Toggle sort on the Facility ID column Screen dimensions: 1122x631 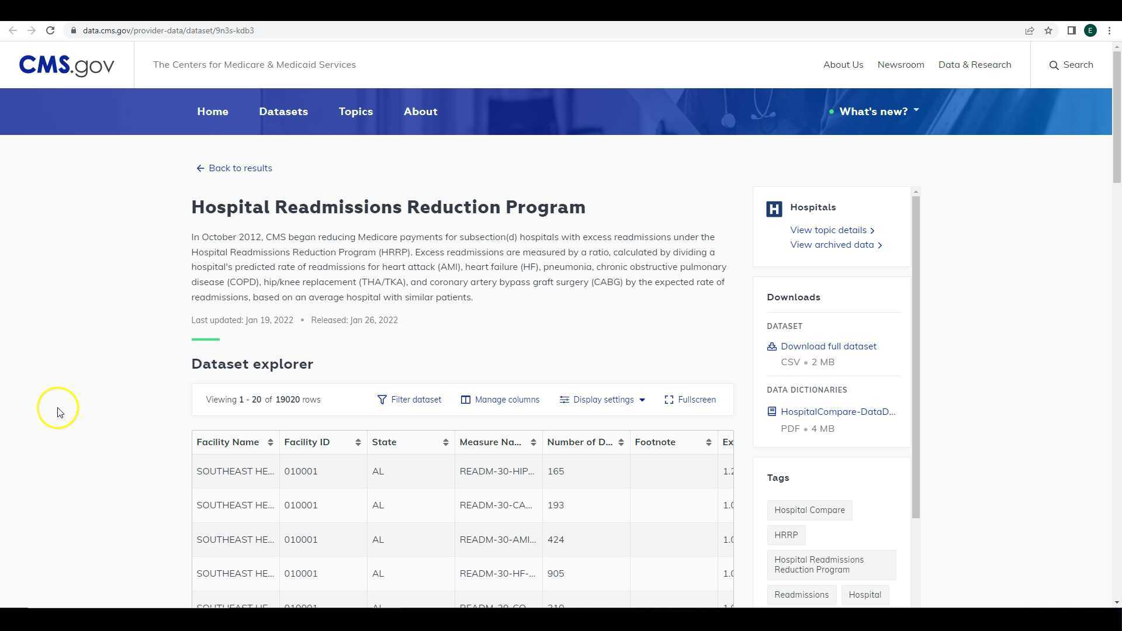coord(358,442)
